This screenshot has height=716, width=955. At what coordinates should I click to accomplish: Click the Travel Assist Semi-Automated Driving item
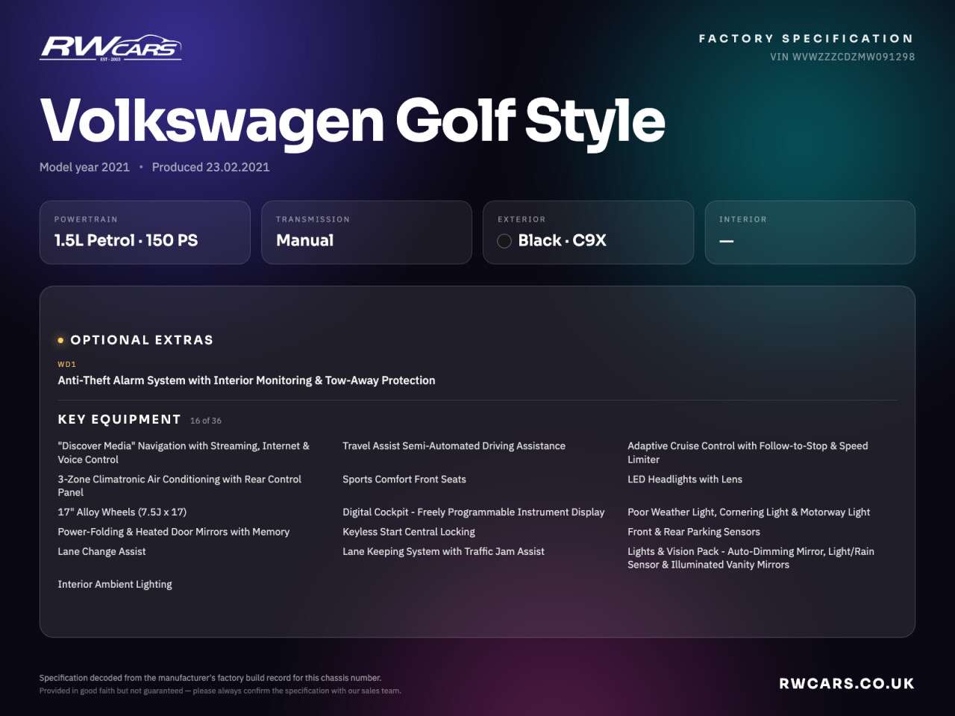click(454, 446)
